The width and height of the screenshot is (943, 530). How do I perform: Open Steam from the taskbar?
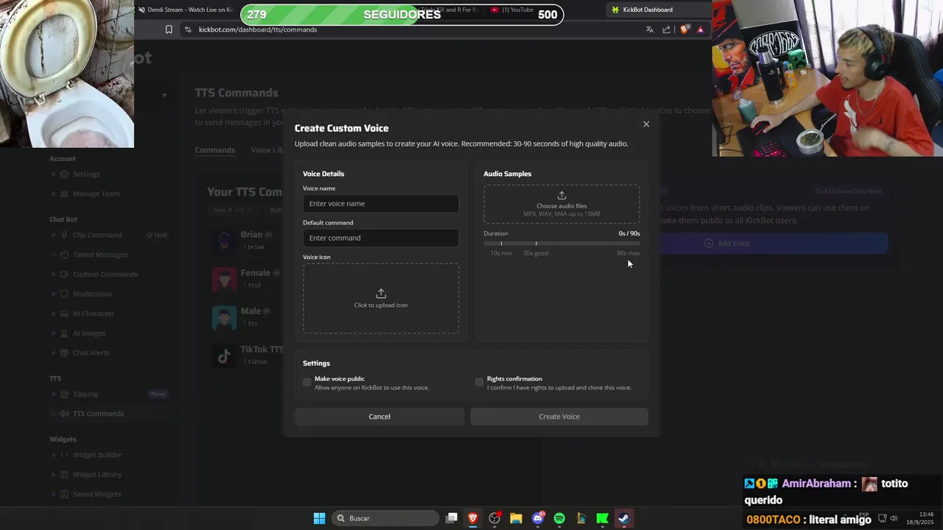623,518
